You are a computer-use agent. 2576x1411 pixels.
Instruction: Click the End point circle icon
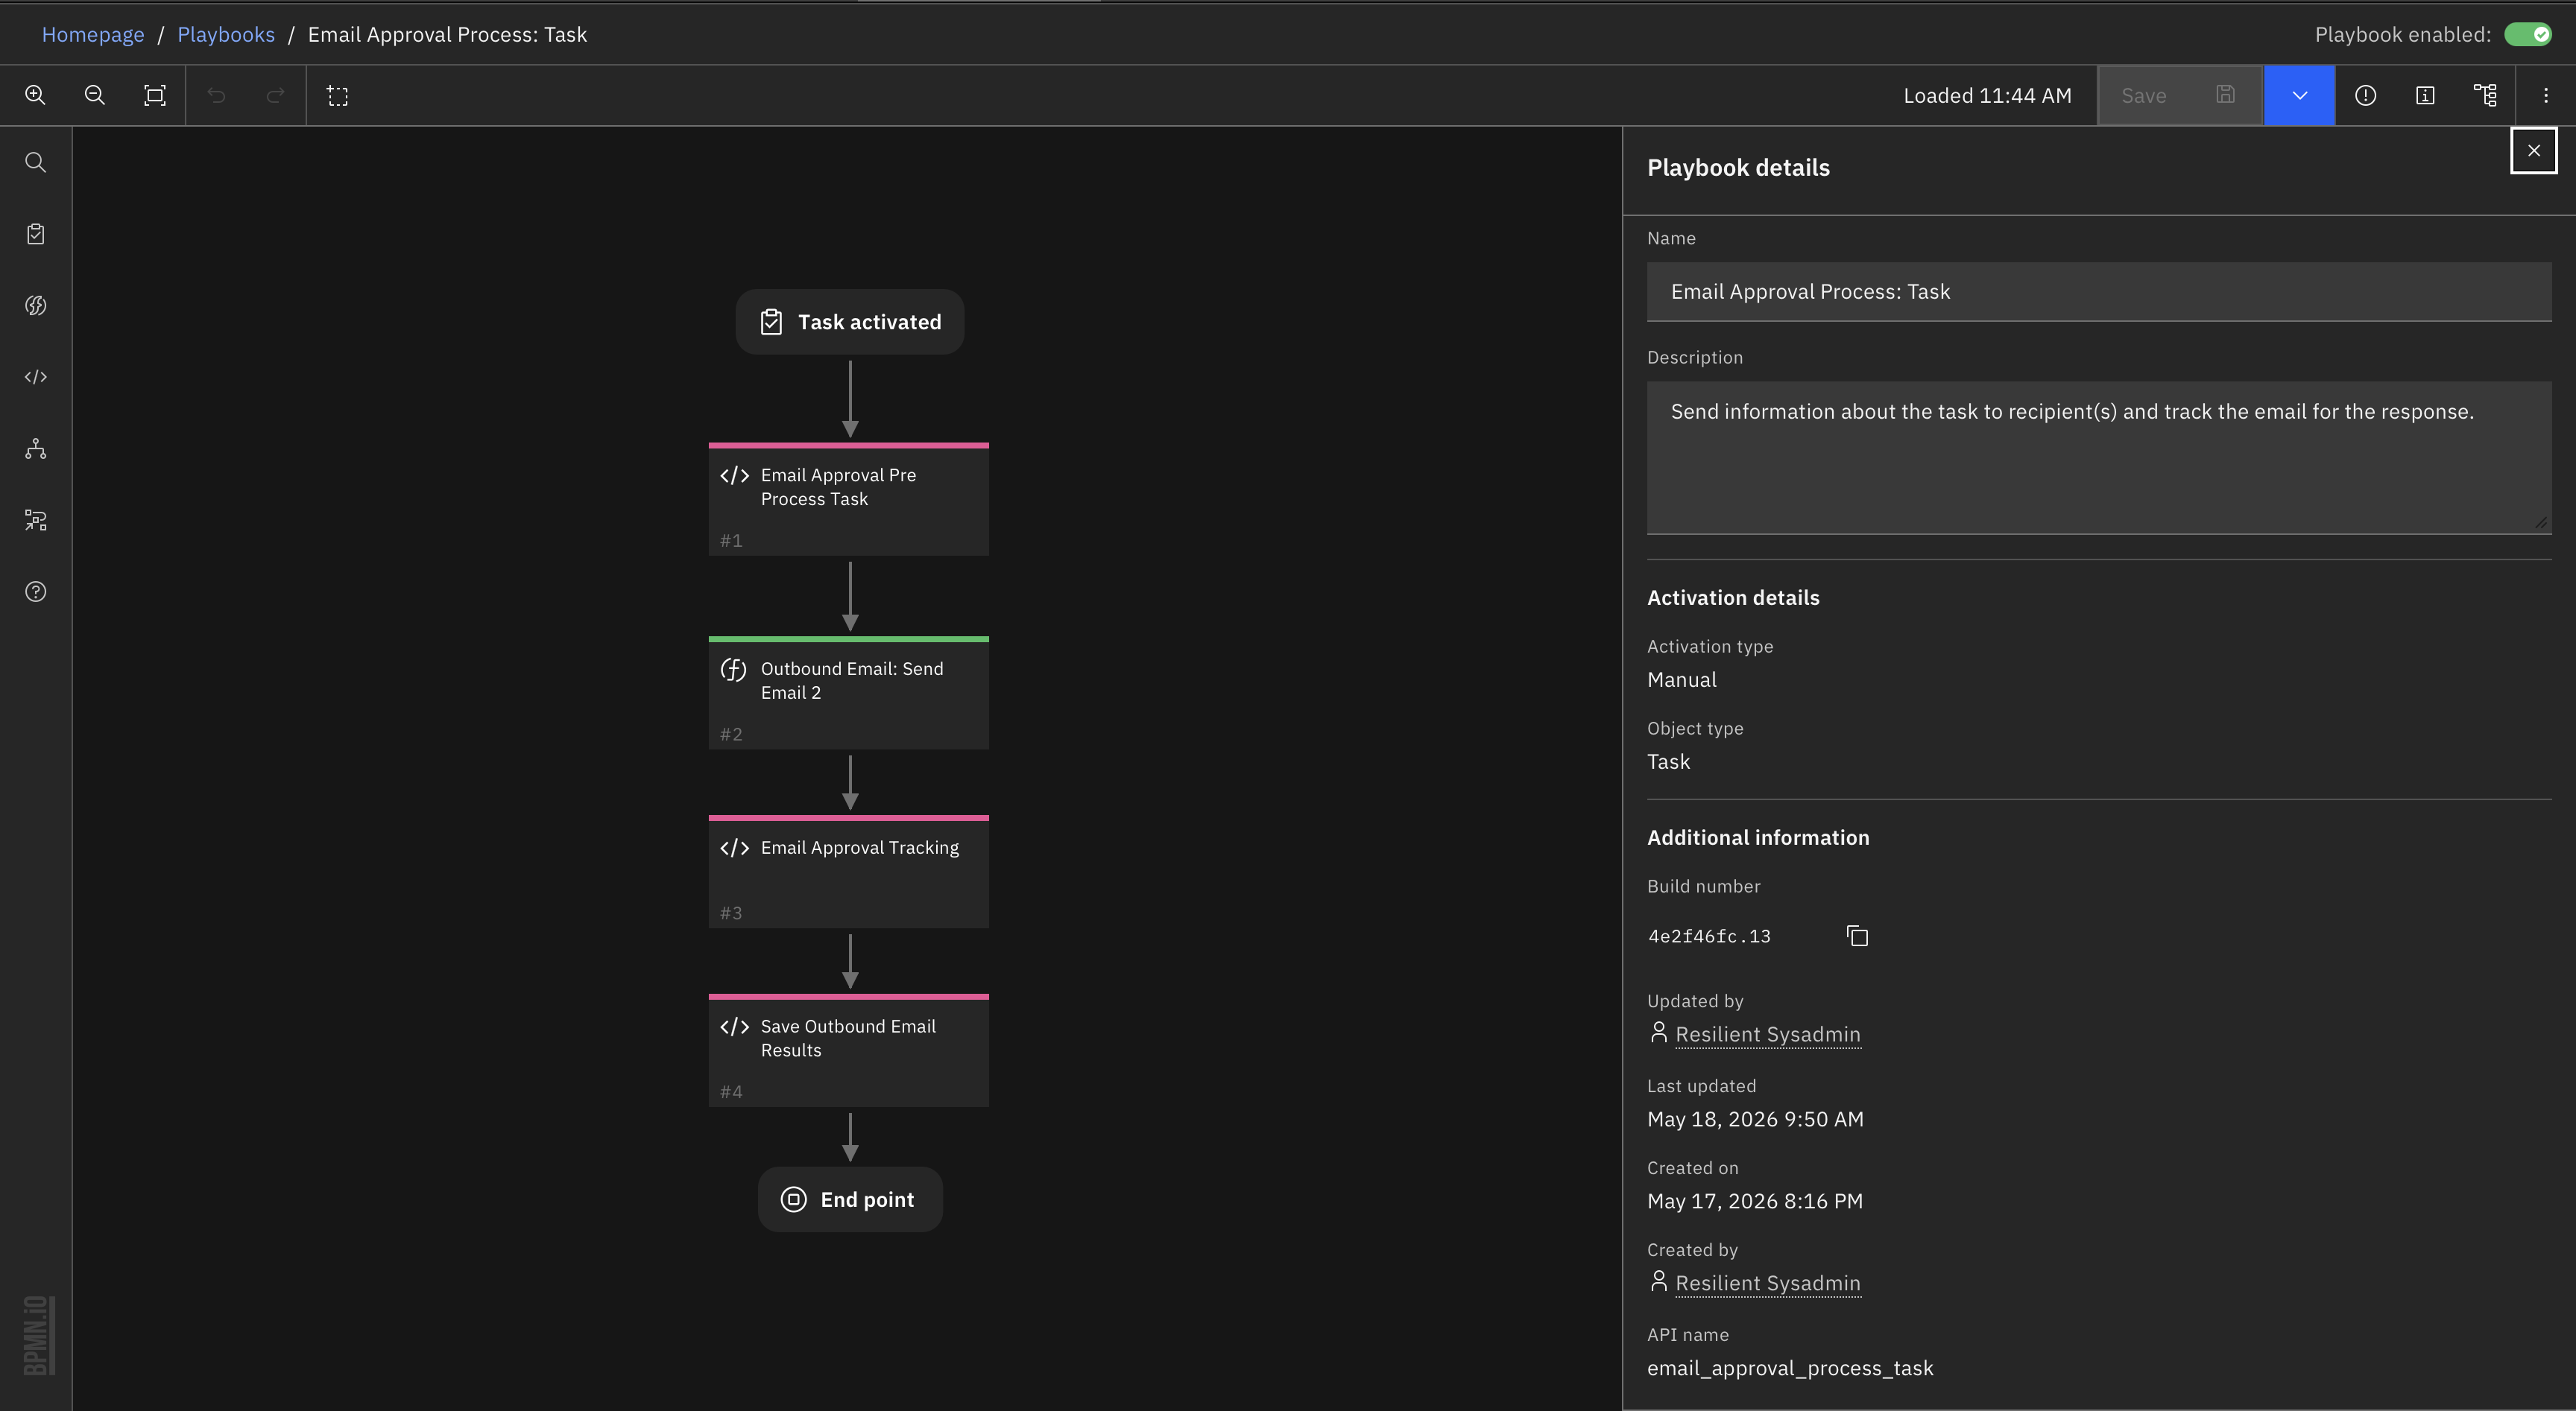click(793, 1199)
